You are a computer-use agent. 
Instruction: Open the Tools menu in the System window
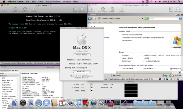[105, 23]
